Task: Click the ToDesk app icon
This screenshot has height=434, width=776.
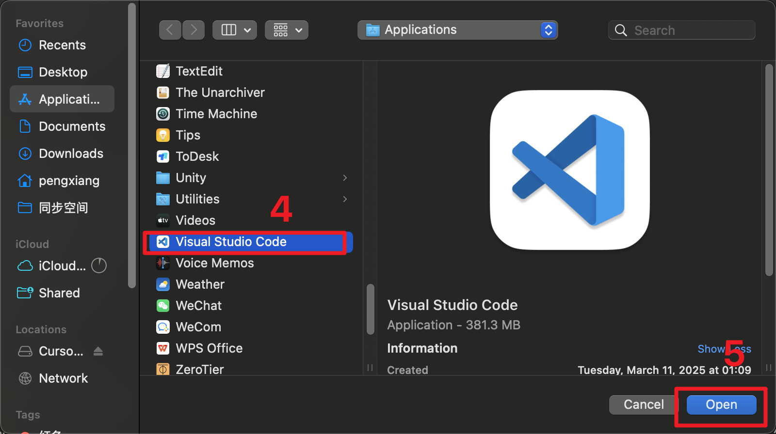Action: [163, 156]
